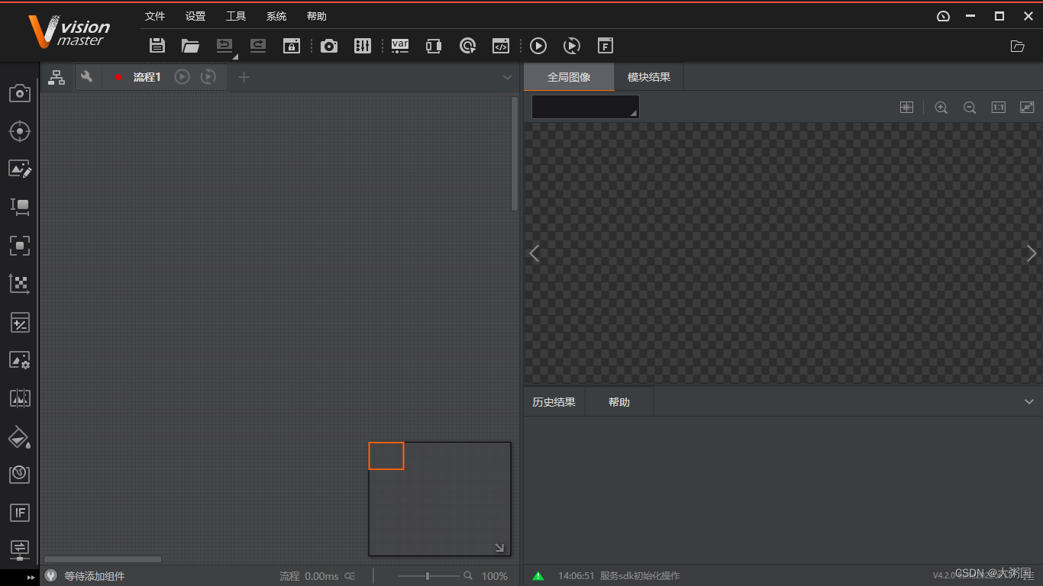Open the 设置 menu
Viewport: 1043px width, 586px height.
point(195,16)
